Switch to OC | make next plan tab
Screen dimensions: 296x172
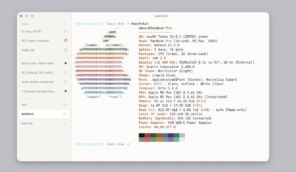[x=44, y=41]
